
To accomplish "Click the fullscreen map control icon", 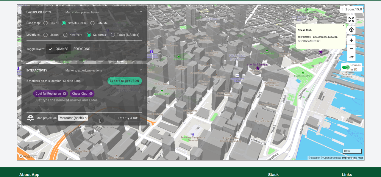I will (351, 19).
